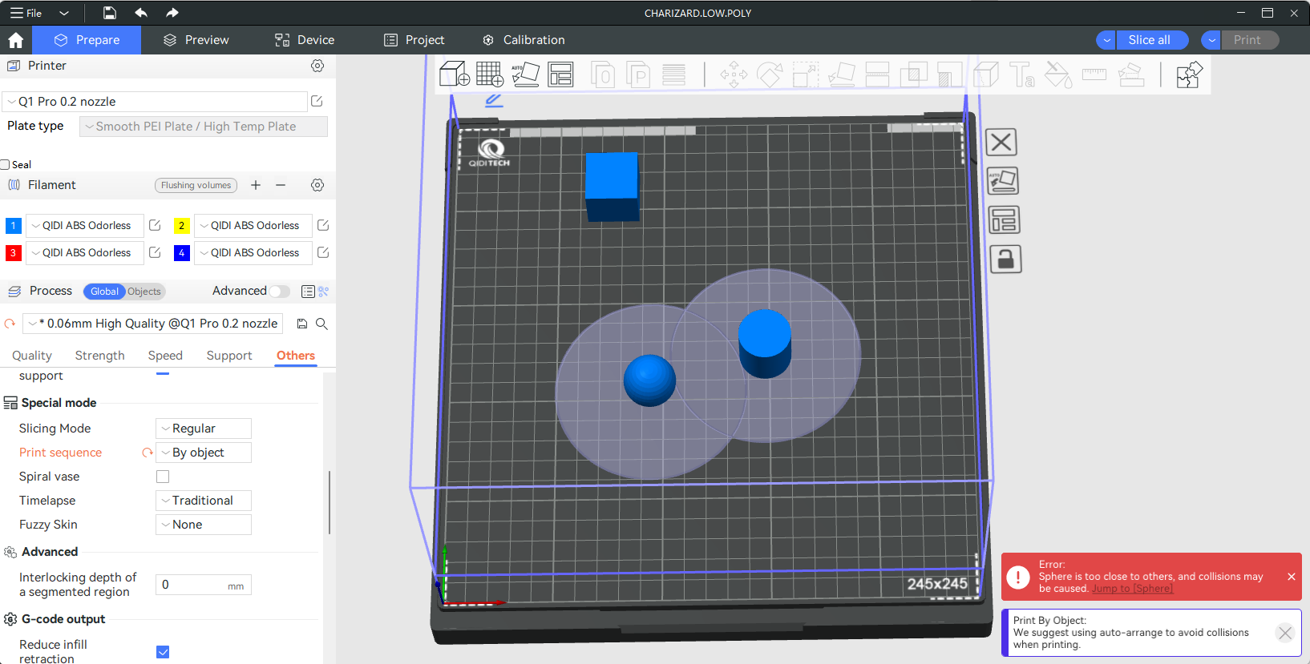Click the remove plate X icon
This screenshot has width=1310, height=664.
[1001, 143]
